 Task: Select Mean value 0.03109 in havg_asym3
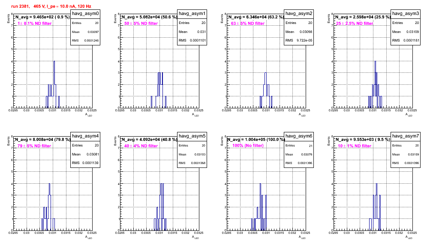(x=412, y=32)
